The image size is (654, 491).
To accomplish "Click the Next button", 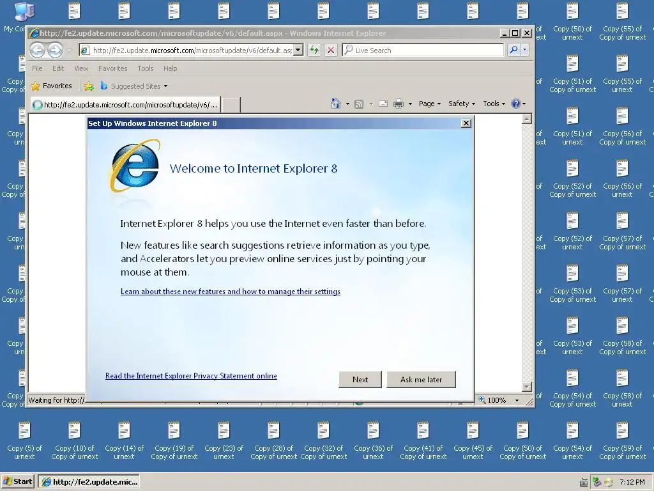I will click(x=360, y=380).
